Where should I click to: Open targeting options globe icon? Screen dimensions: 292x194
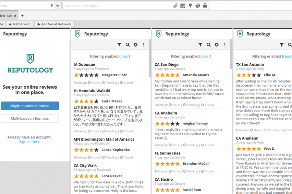coord(198,5)
